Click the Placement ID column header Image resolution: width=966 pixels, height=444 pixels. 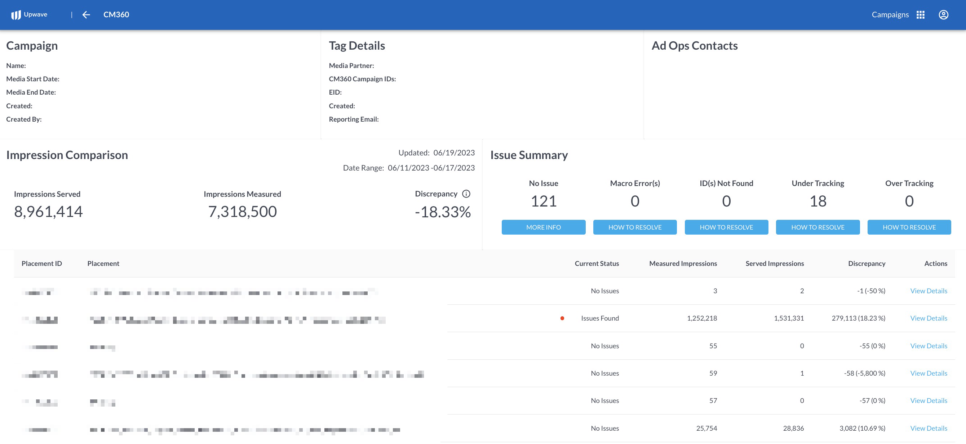click(41, 263)
